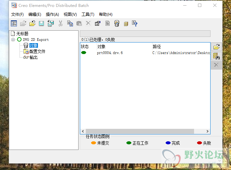Click the clipboard paste icon
This screenshot has height=170, width=231.
[x=79, y=23]
